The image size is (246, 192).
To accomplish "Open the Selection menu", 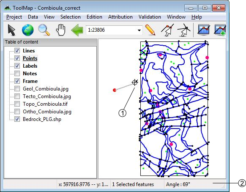I will [x=71, y=17].
